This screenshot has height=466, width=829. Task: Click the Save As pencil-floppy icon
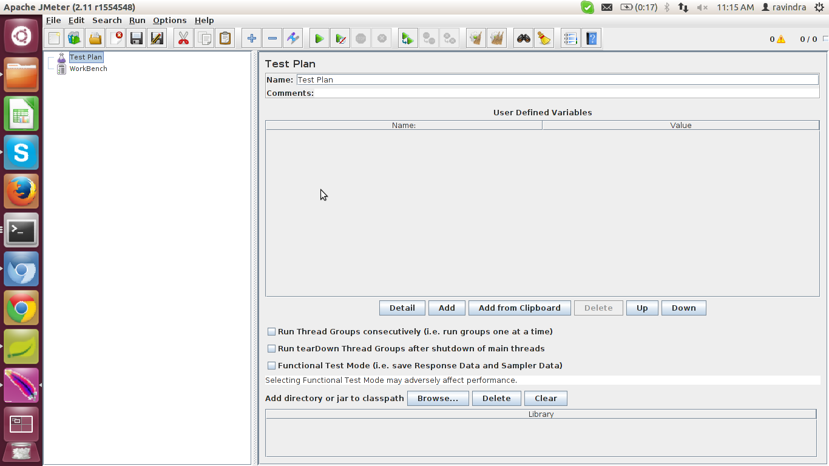(x=157, y=39)
